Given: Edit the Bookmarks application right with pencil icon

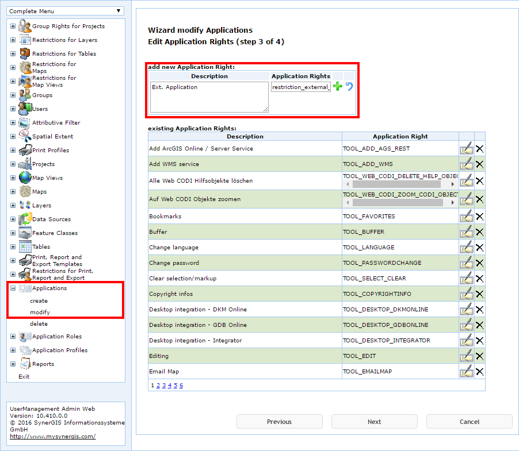Looking at the screenshot, I should (x=467, y=216).
